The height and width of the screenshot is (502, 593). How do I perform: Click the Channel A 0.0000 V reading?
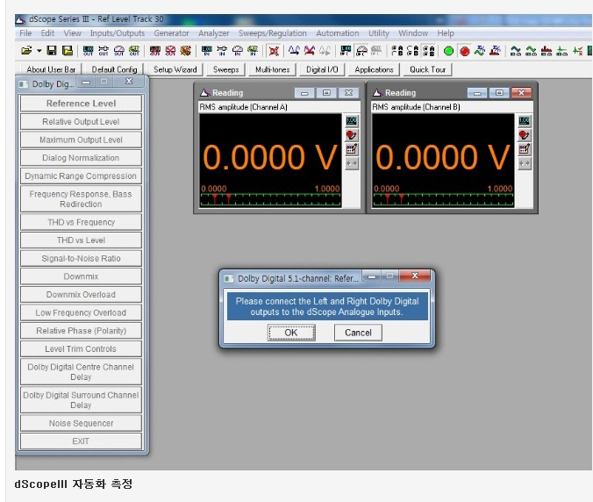pos(270,157)
